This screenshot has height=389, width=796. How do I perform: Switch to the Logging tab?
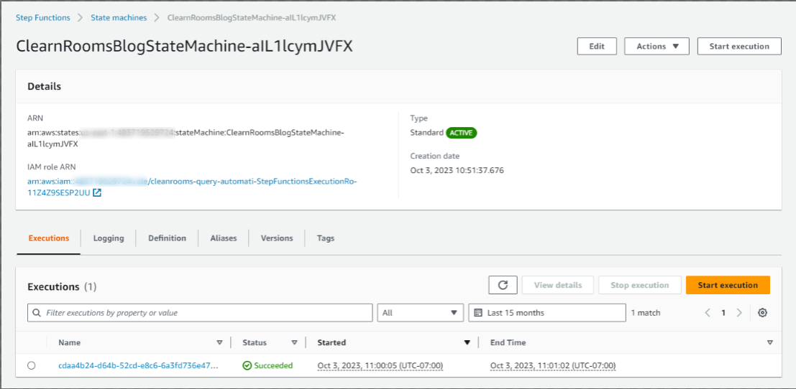(109, 238)
